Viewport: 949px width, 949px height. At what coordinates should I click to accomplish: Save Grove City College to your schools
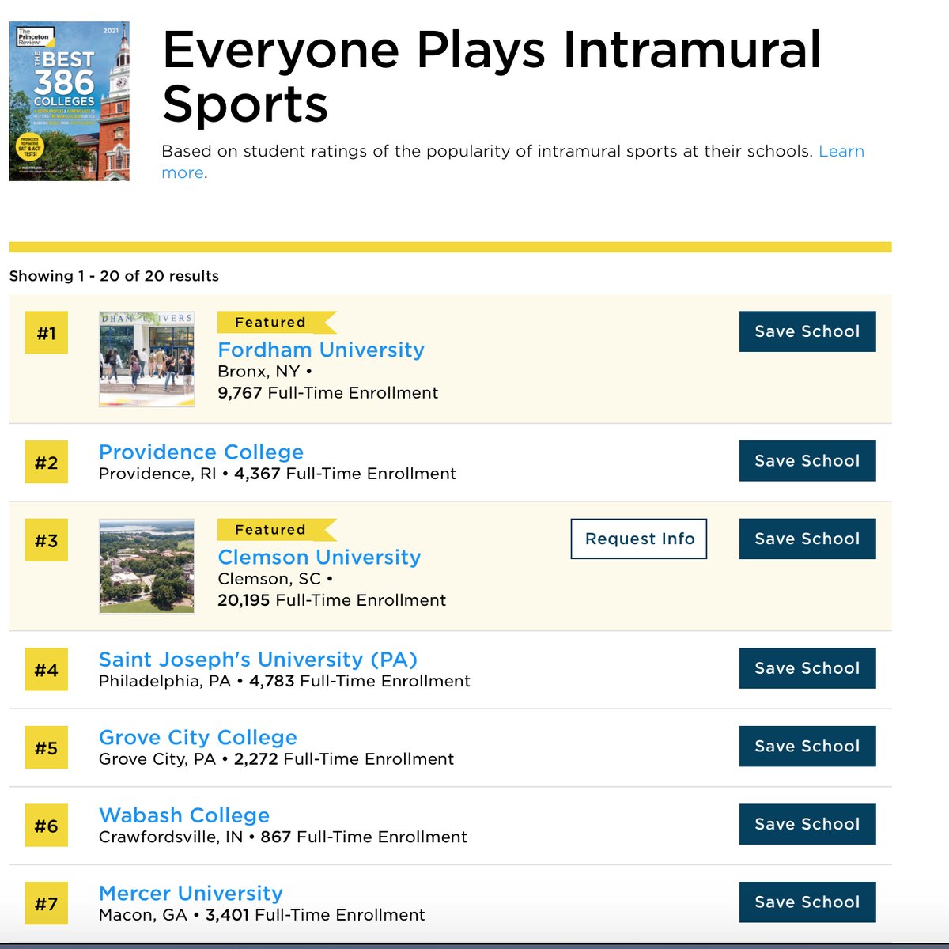[807, 746]
